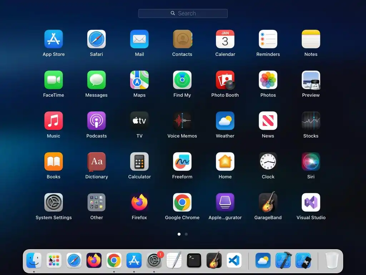Activate the Siri app icon

click(311, 161)
